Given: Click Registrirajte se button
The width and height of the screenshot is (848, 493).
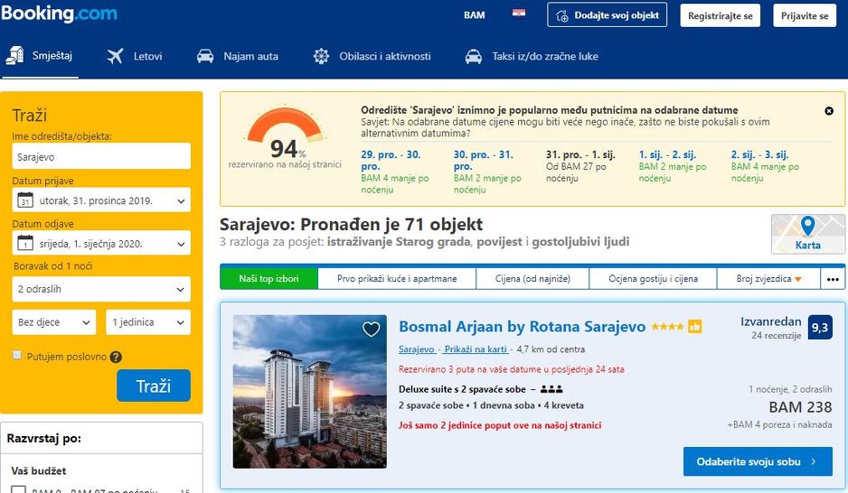Looking at the screenshot, I should (720, 15).
